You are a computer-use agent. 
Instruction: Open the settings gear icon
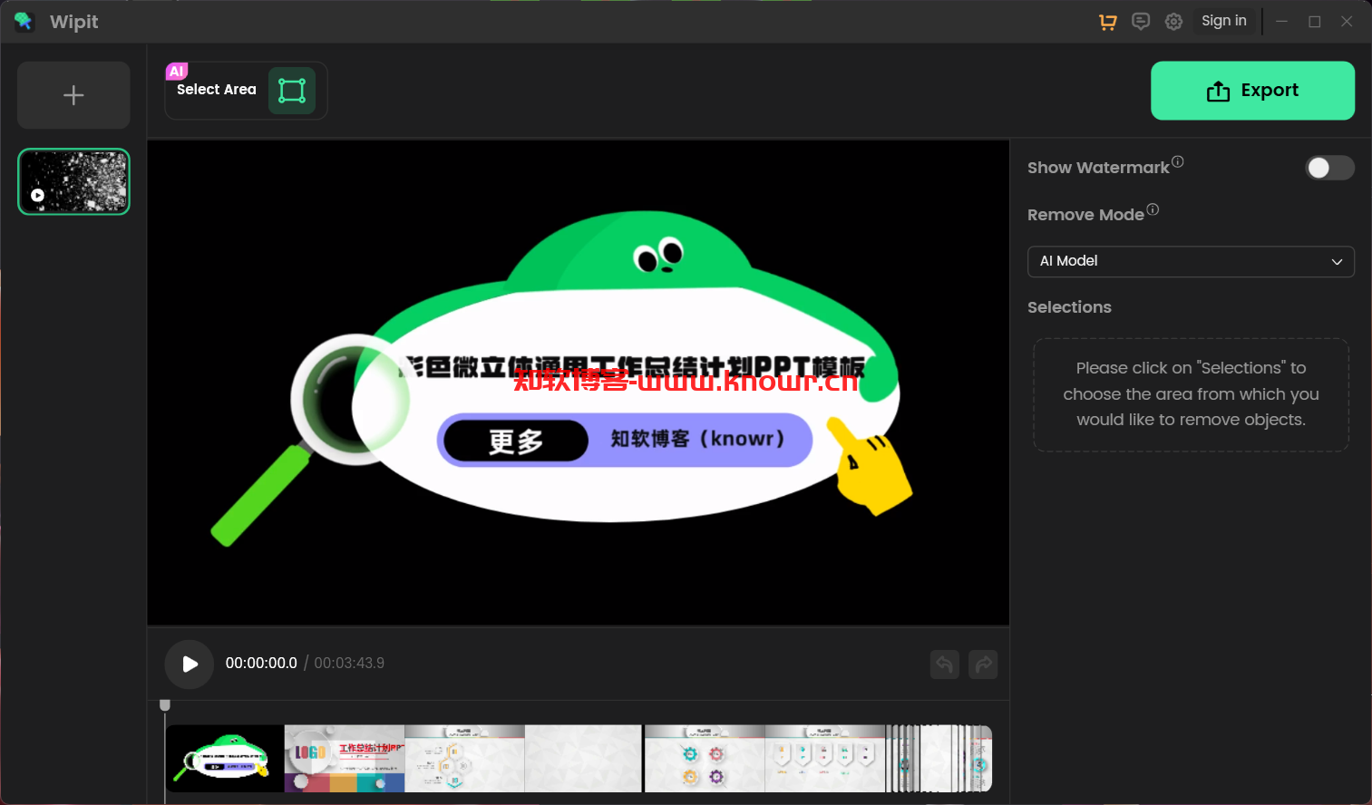[1173, 22]
